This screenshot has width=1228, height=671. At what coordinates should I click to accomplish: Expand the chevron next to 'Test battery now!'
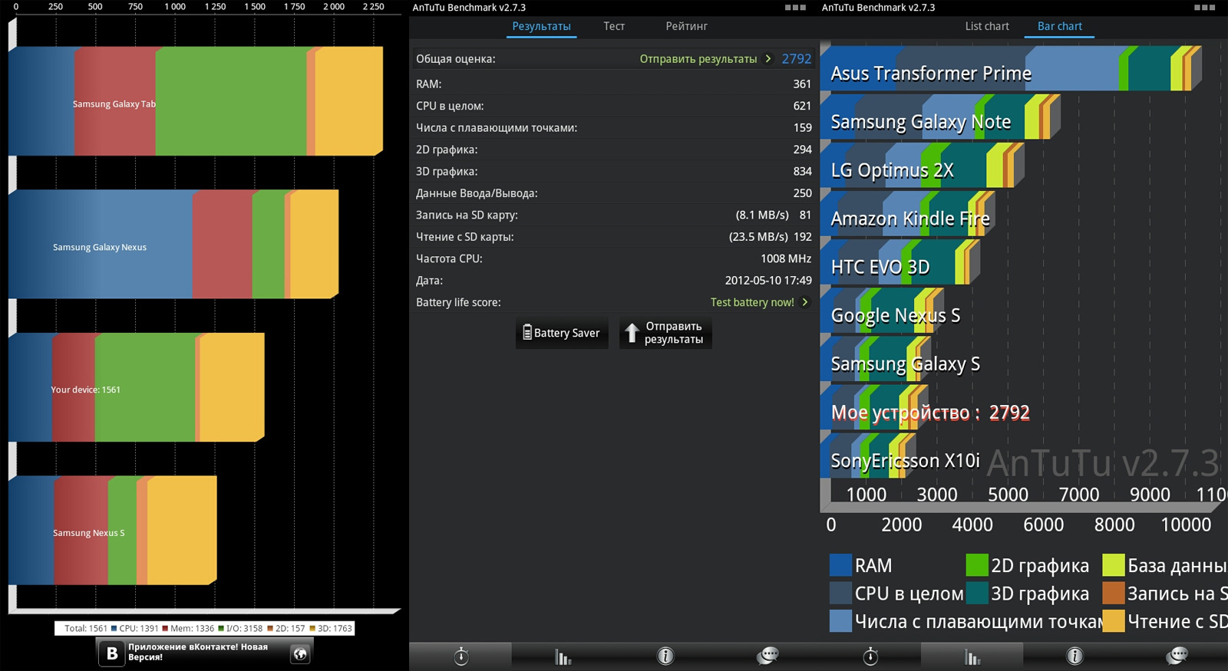pyautogui.click(x=805, y=302)
